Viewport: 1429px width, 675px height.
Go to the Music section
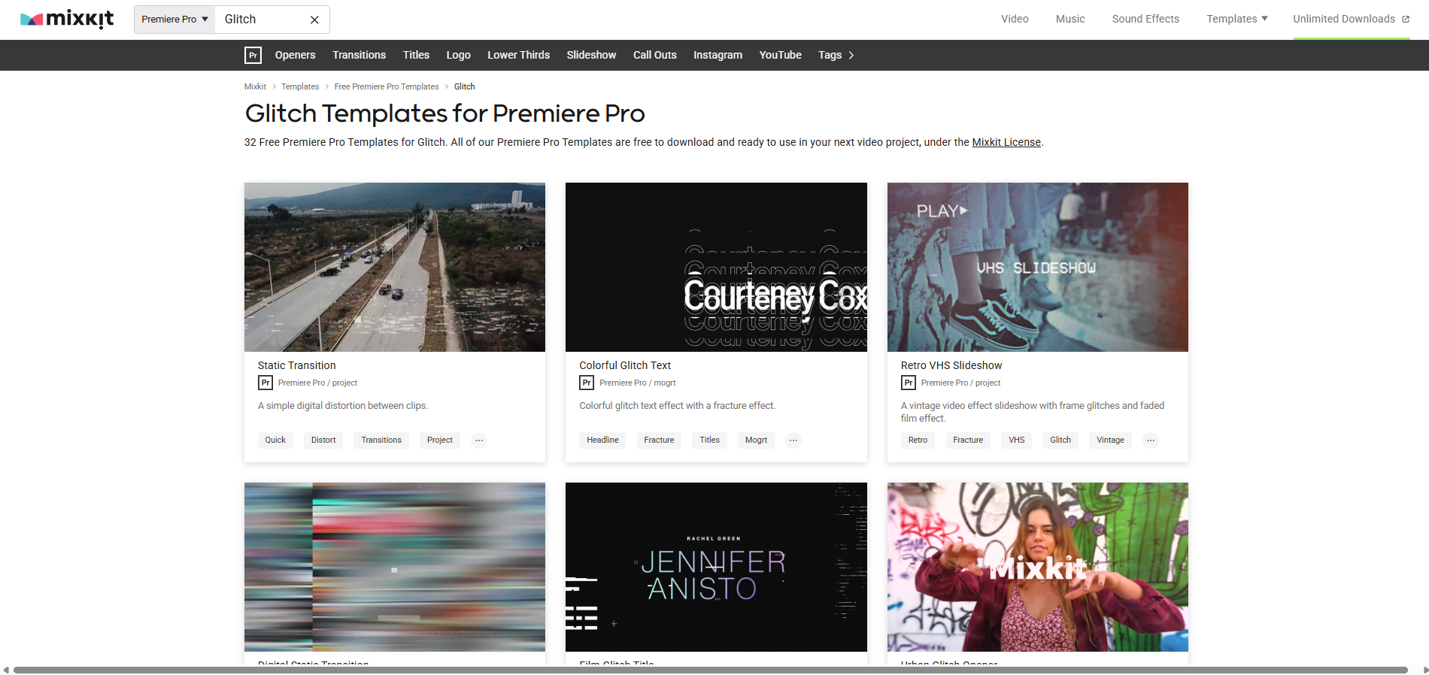(1070, 19)
